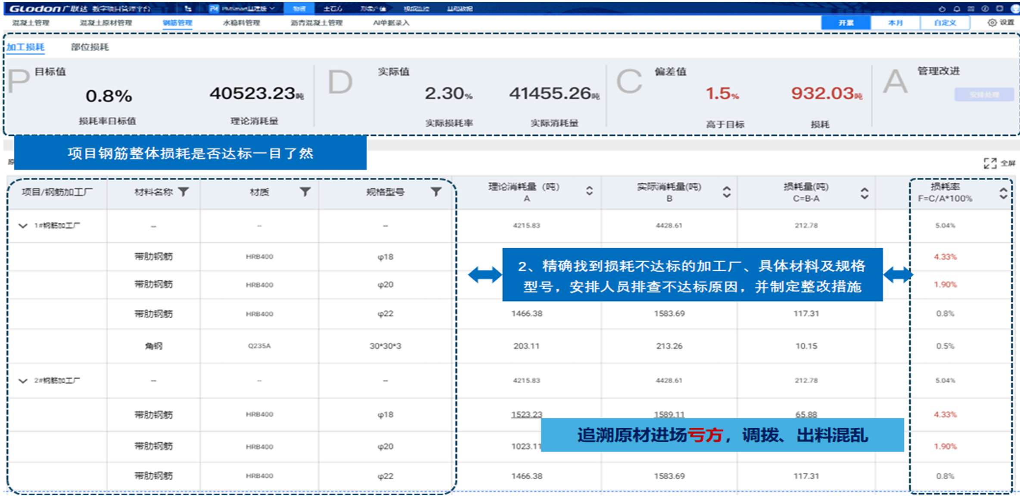Viewport: 1020px width, 500px height.
Task: Select the 本月 time range toggle
Action: [x=895, y=23]
